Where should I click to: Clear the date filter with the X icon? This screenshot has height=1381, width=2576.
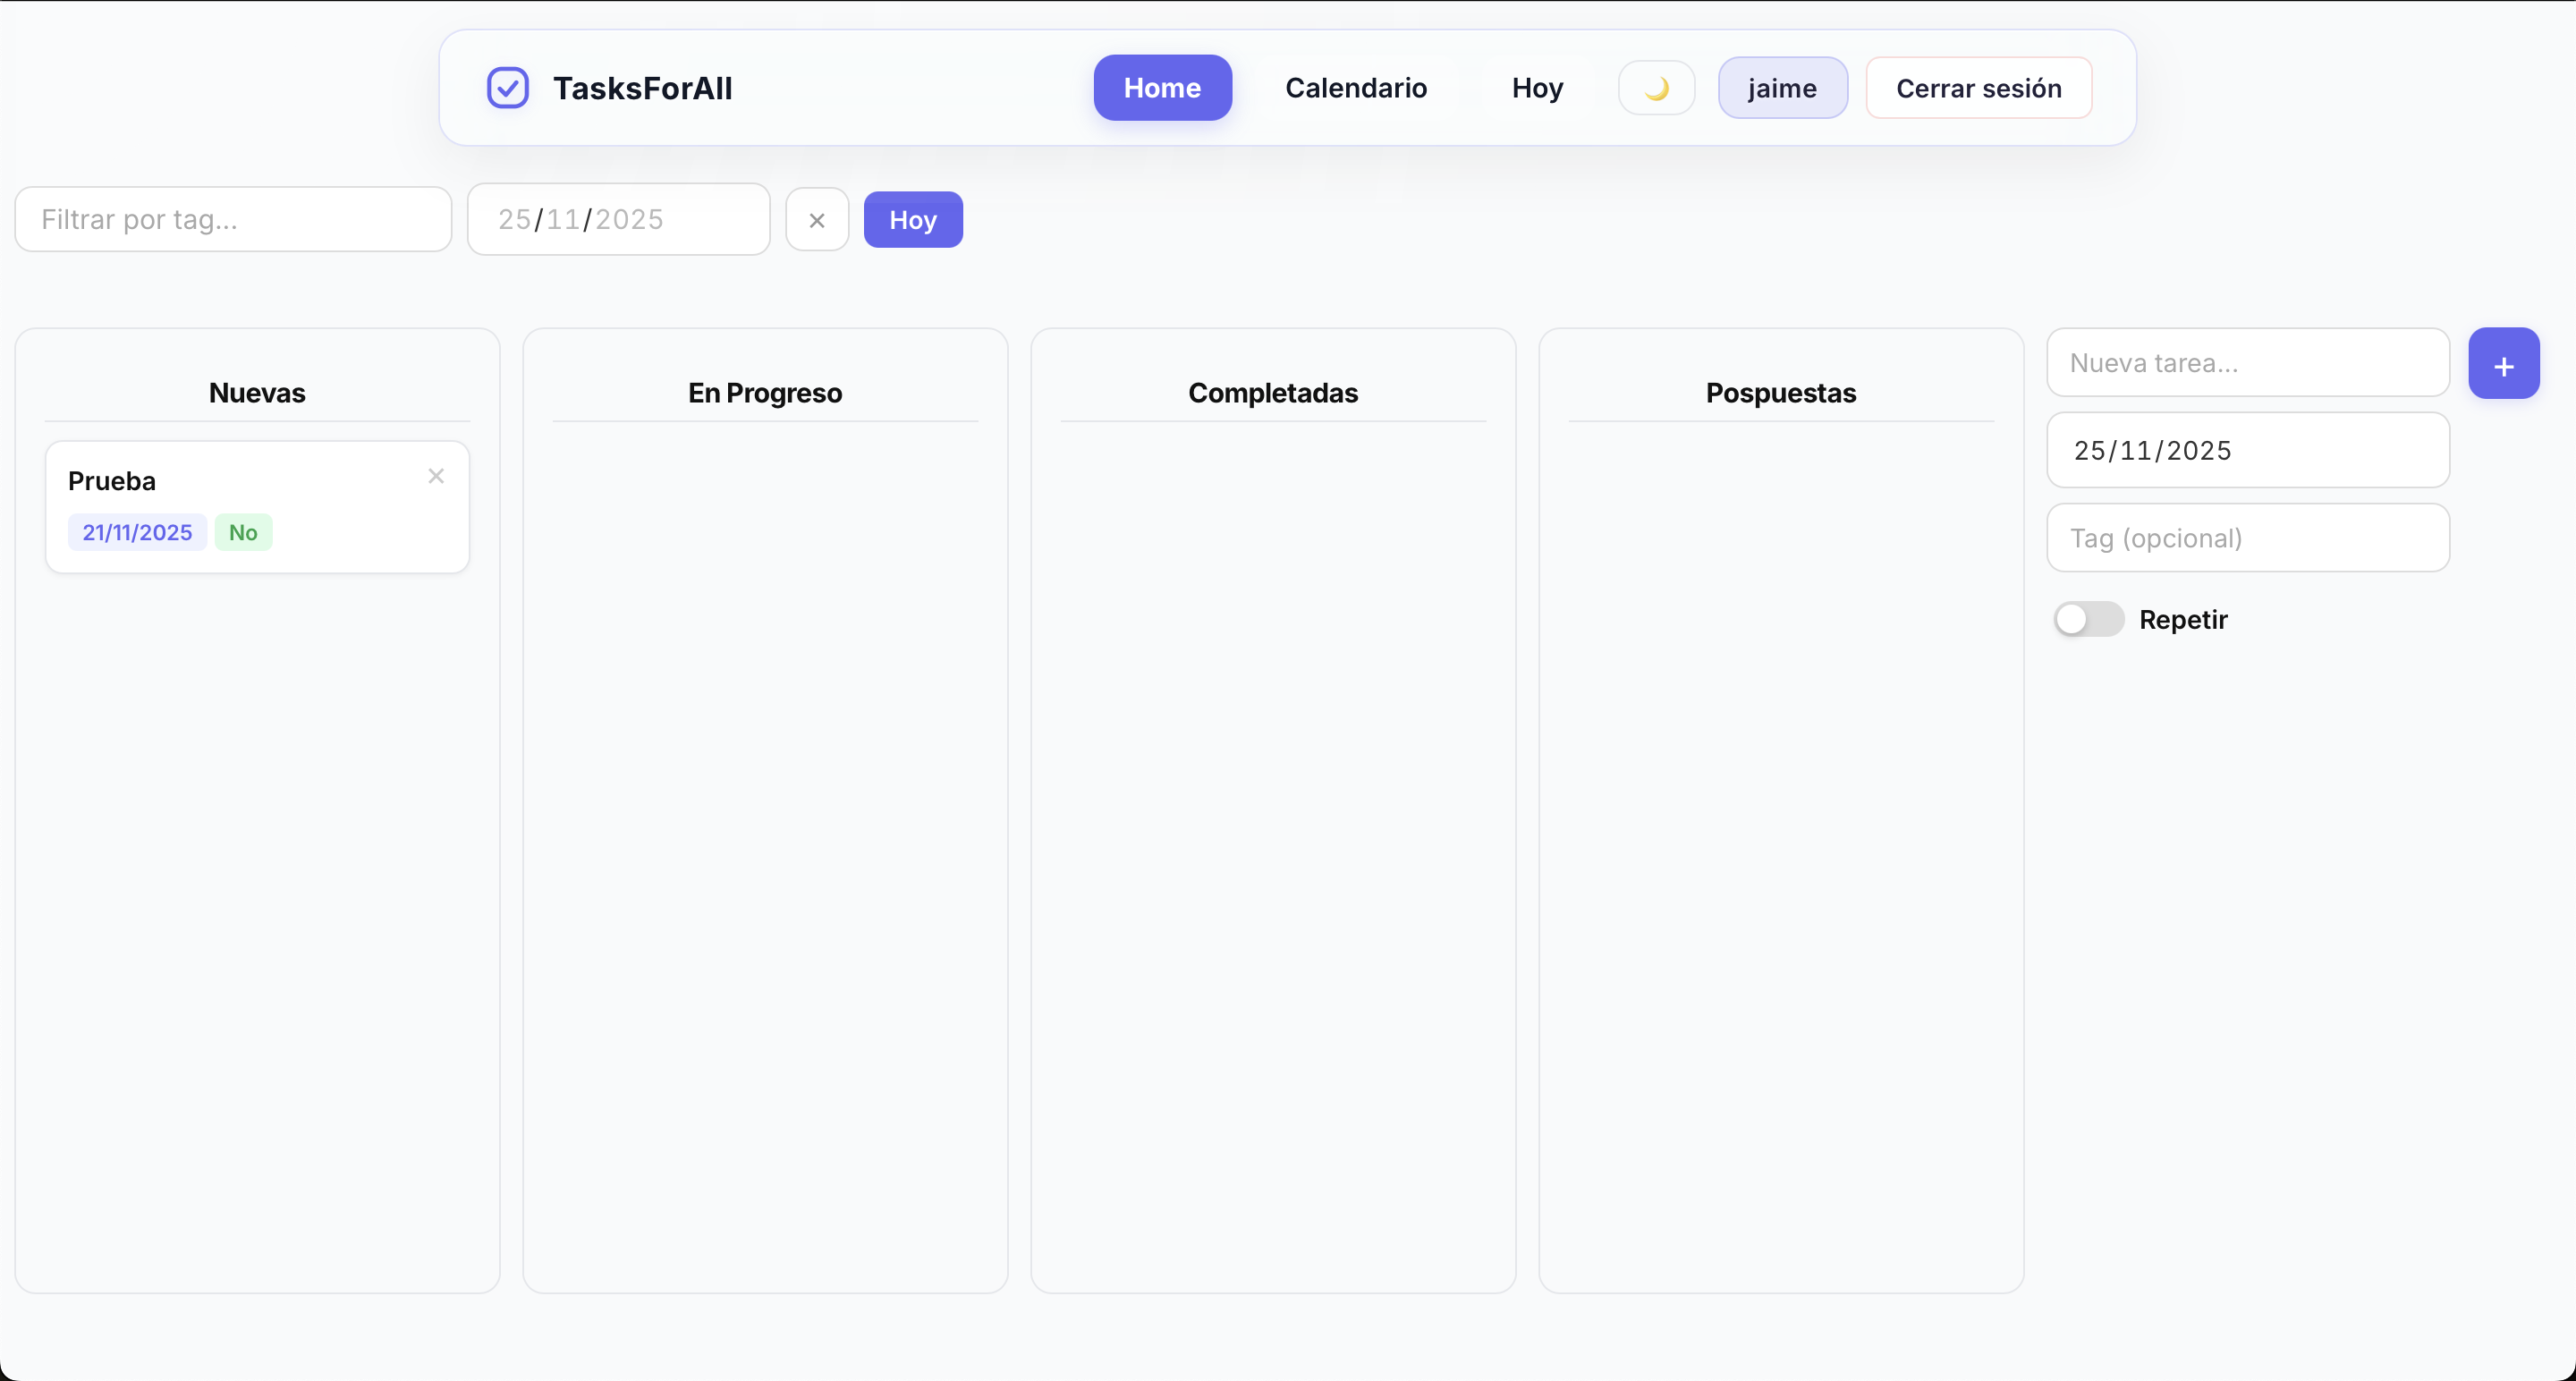[x=817, y=219]
